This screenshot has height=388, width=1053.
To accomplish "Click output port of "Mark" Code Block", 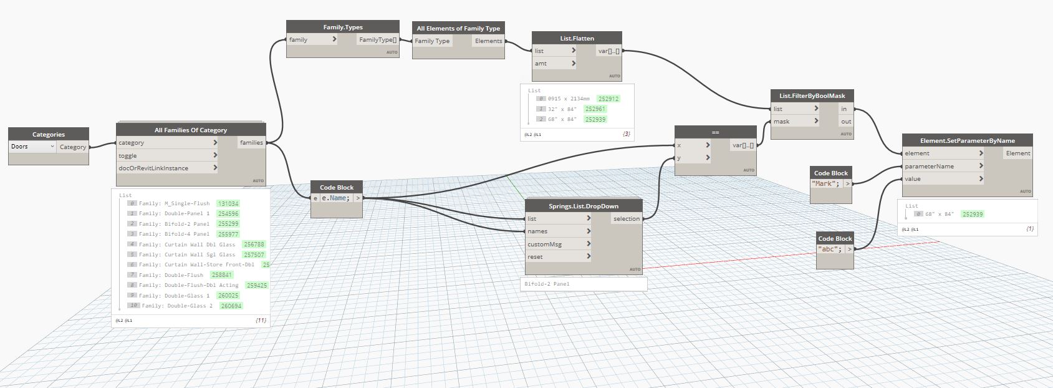I will 847,183.
